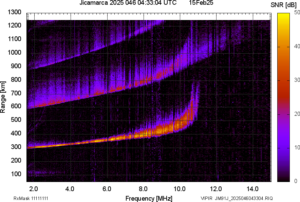Click the date label "15Feb25"
This screenshot has width=300, height=202.
click(x=201, y=3)
